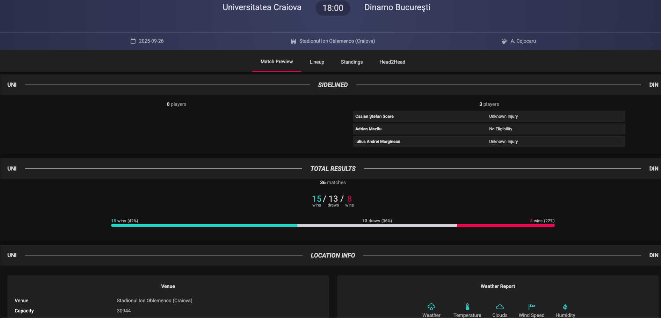Click the Clouds icon in Weather Report
Image resolution: width=661 pixels, height=318 pixels.
(x=500, y=307)
